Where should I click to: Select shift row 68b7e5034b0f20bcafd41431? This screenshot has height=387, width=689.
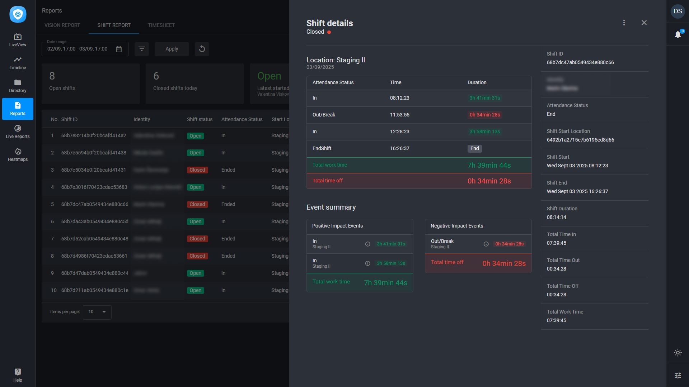[x=94, y=170]
